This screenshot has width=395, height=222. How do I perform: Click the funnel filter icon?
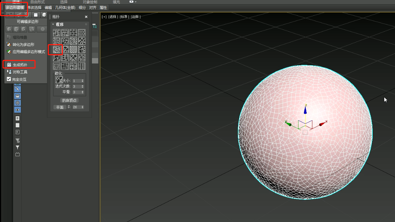17,147
